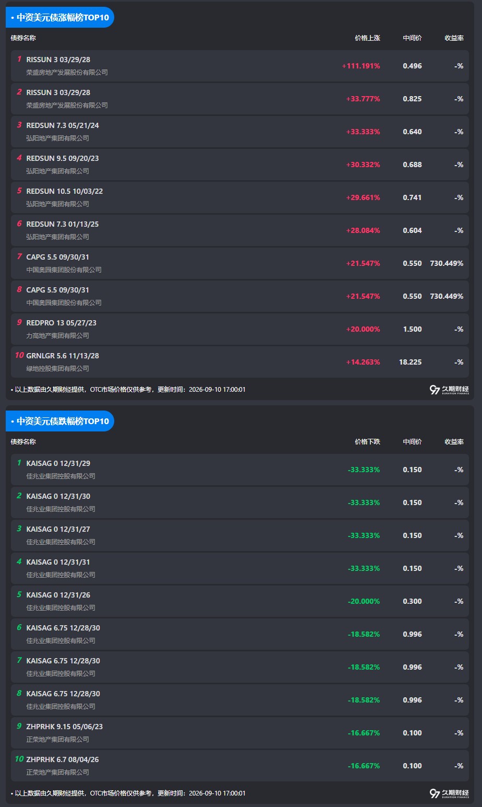The height and width of the screenshot is (807, 482).
Task: Click the 久期财经 logo in the gainers panel footer
Action: point(449,390)
